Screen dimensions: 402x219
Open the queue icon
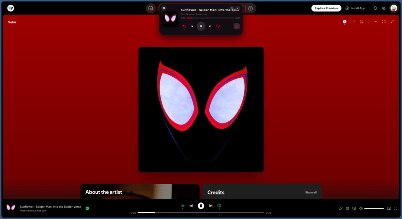tap(347, 208)
